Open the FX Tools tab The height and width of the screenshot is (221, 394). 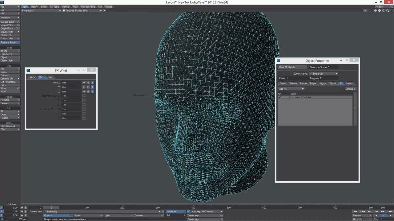coord(54,7)
